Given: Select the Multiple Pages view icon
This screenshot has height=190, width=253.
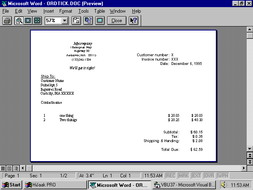Looking at the screenshot, I should [x=37, y=21].
